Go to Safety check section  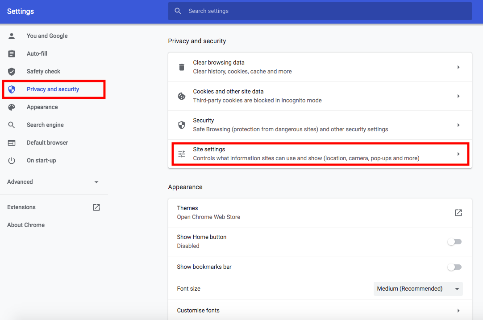click(x=43, y=72)
